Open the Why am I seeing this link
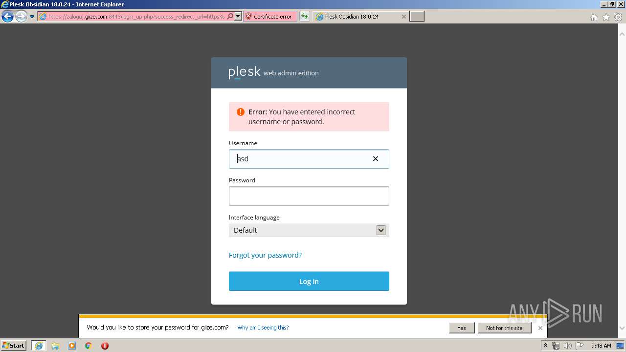 point(263,328)
